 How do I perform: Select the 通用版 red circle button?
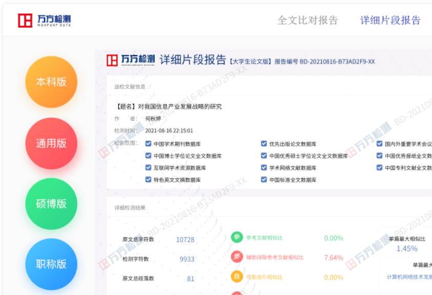click(51, 144)
